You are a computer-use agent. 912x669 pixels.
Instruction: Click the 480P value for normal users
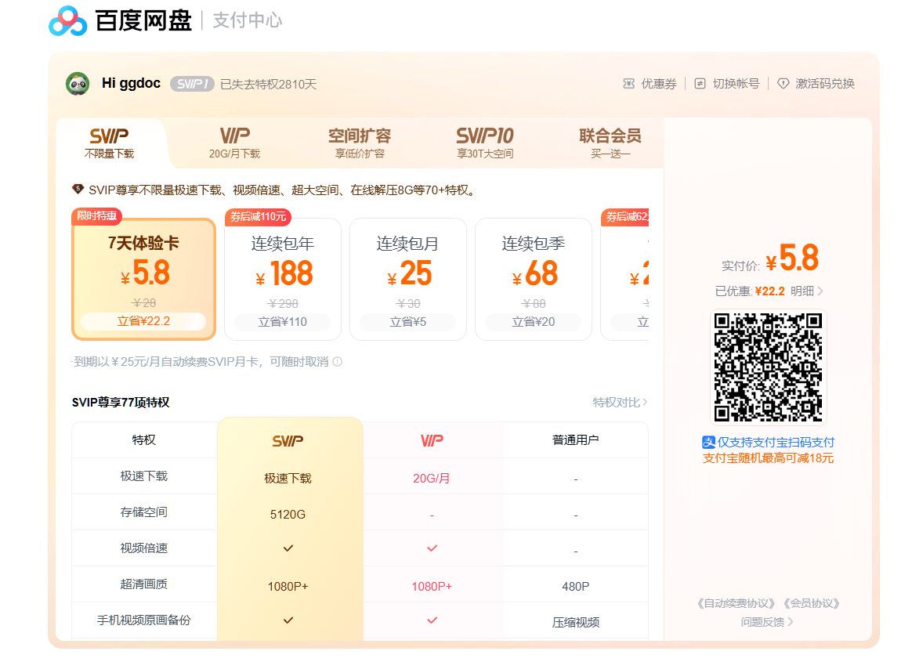[x=575, y=587]
